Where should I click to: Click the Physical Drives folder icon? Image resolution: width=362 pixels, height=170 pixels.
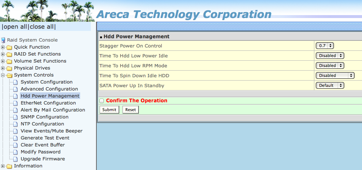pyautogui.click(x=9, y=68)
